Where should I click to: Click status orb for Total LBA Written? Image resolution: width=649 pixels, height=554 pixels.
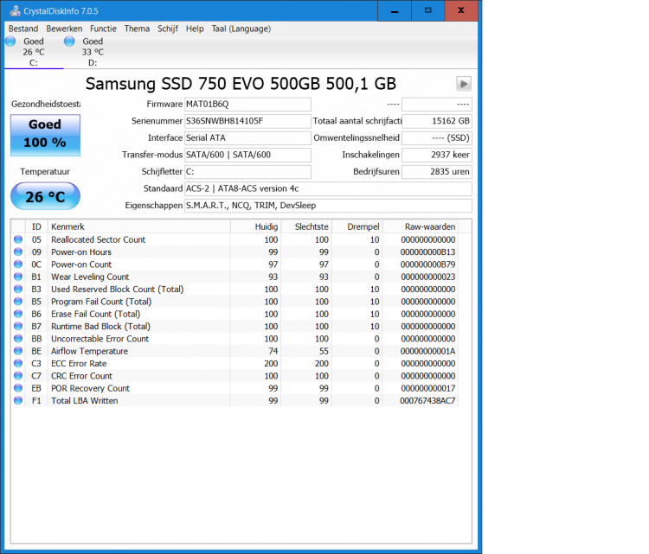pyautogui.click(x=17, y=401)
